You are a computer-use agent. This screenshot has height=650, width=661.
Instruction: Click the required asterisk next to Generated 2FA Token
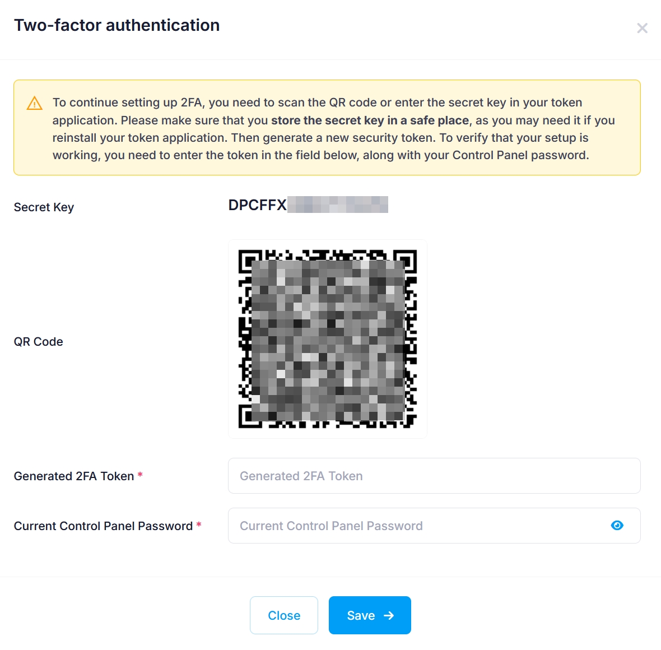pyautogui.click(x=139, y=476)
